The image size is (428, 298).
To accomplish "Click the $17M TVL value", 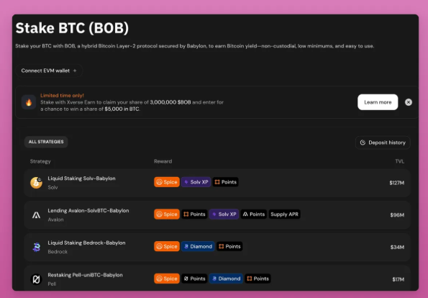I will [399, 279].
